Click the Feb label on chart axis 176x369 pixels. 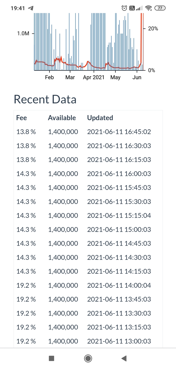coord(49,77)
